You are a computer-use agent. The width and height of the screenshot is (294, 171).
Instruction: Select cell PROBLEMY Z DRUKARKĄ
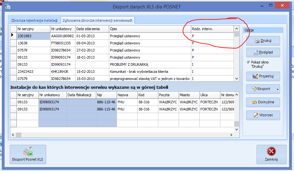[150, 65]
